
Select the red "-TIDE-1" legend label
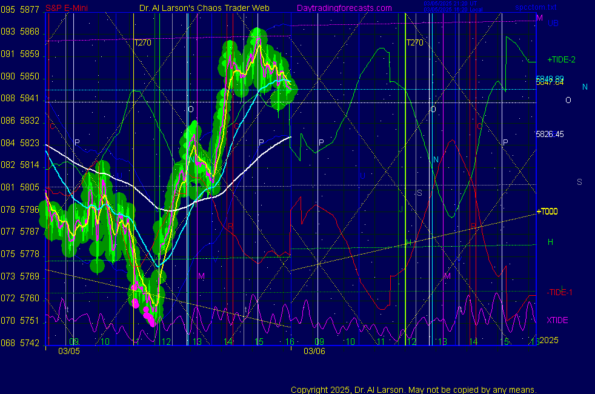coord(559,292)
